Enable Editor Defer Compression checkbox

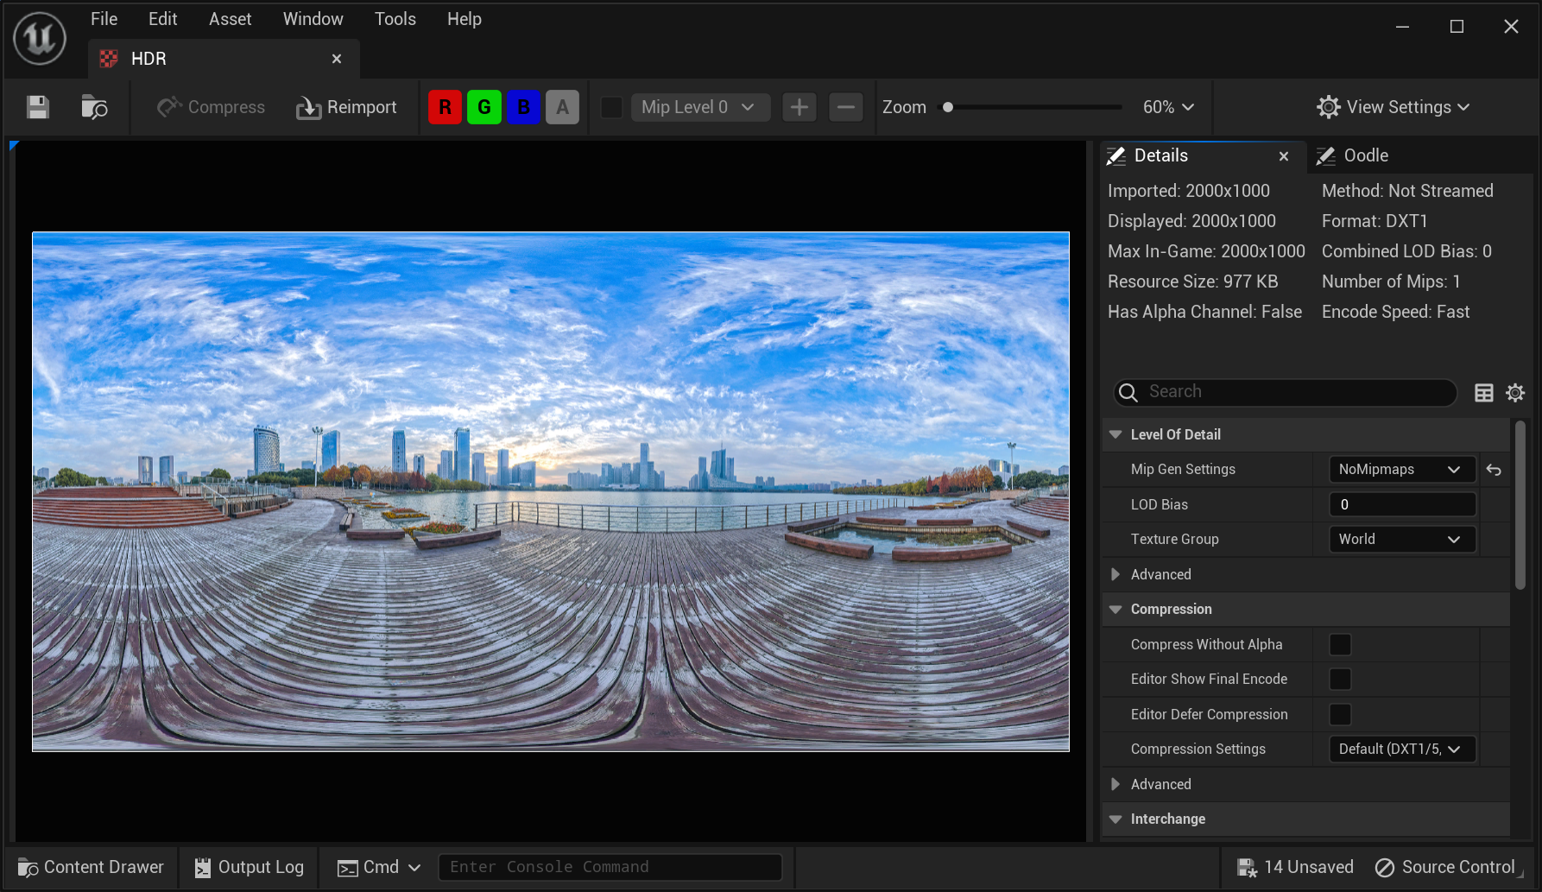pos(1340,715)
